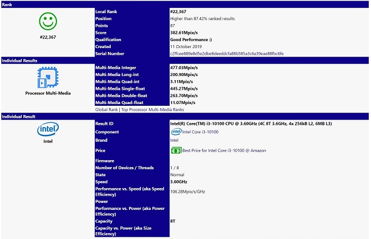
Task: Click the #22,367 label under the smiley
Action: 48,37
